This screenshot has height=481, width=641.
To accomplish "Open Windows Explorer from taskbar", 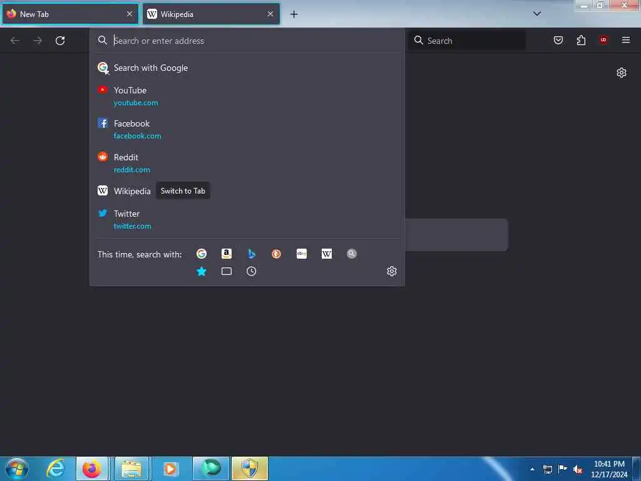I will coord(131,468).
